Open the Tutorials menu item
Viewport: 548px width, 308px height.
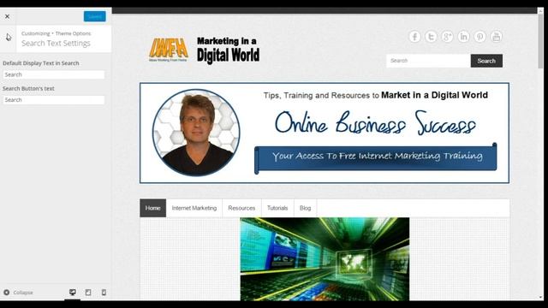click(277, 208)
